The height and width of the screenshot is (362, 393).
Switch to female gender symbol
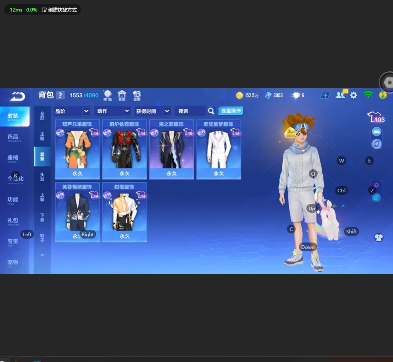(376, 185)
